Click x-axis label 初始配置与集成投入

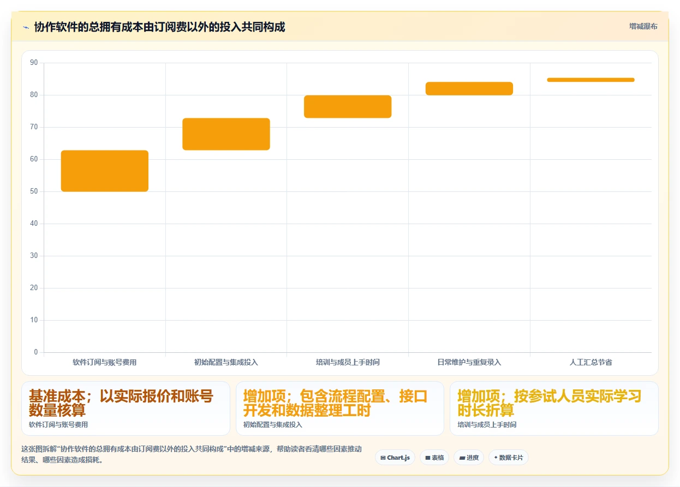226,362
